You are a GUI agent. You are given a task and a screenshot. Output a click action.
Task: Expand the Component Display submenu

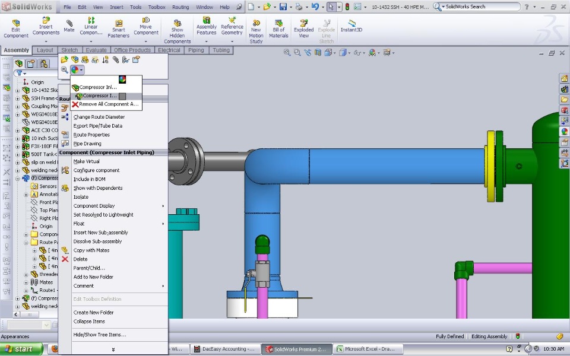click(163, 206)
